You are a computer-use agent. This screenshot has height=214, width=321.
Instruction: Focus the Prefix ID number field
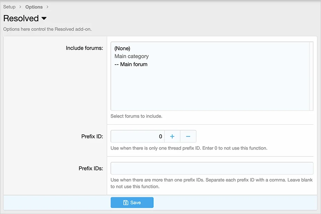[x=138, y=136]
